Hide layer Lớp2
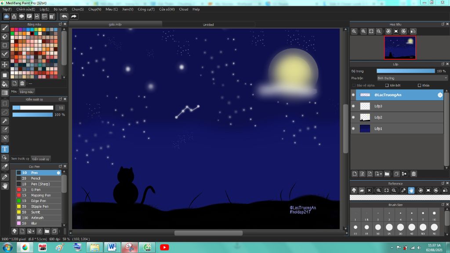 pyautogui.click(x=353, y=117)
